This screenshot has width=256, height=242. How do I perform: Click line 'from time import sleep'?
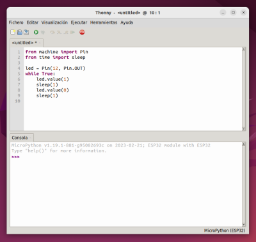(x=55, y=58)
